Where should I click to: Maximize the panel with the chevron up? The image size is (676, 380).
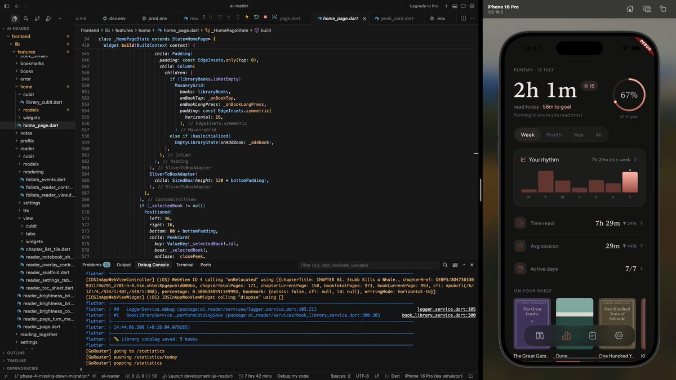tap(464, 265)
